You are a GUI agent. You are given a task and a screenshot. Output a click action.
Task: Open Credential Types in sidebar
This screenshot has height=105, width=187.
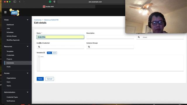pos(12,97)
